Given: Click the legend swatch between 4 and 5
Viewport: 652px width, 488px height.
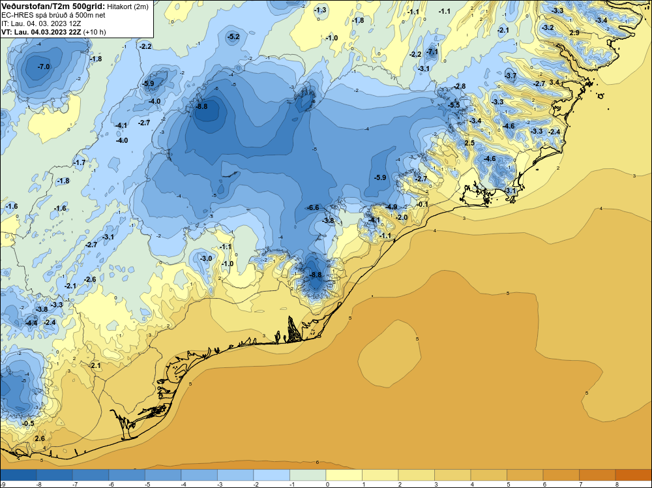Looking at the screenshot, I should click(488, 475).
